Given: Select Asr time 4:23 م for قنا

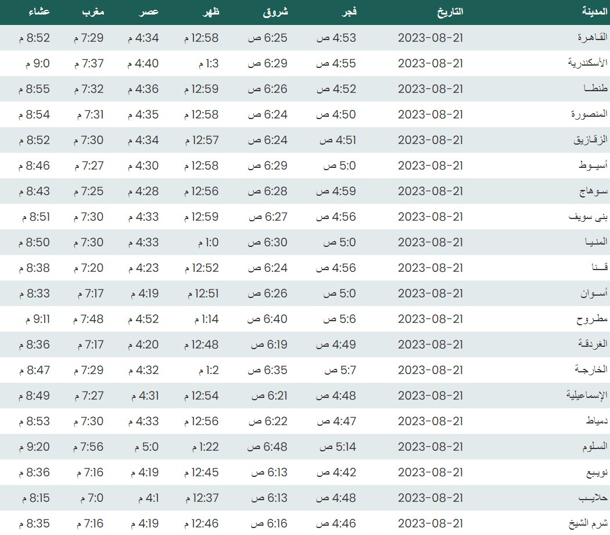Looking at the screenshot, I should pyautogui.click(x=143, y=268).
